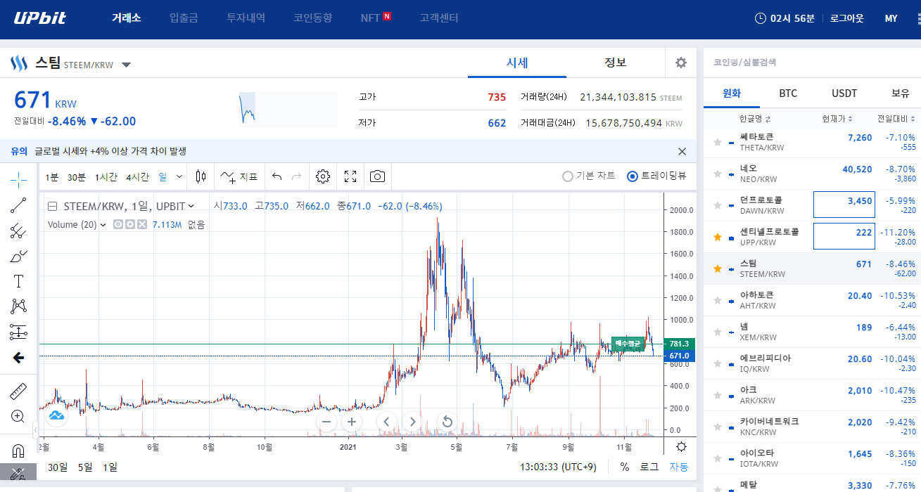Switch to the BTC market tab
921x492 pixels.
(x=788, y=93)
